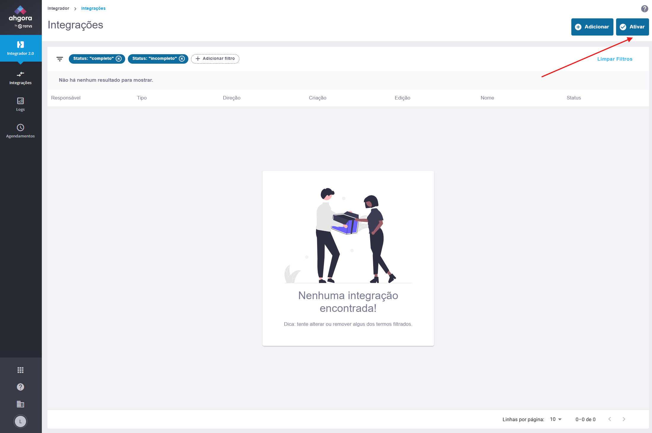Go to next page arrow

coord(624,419)
